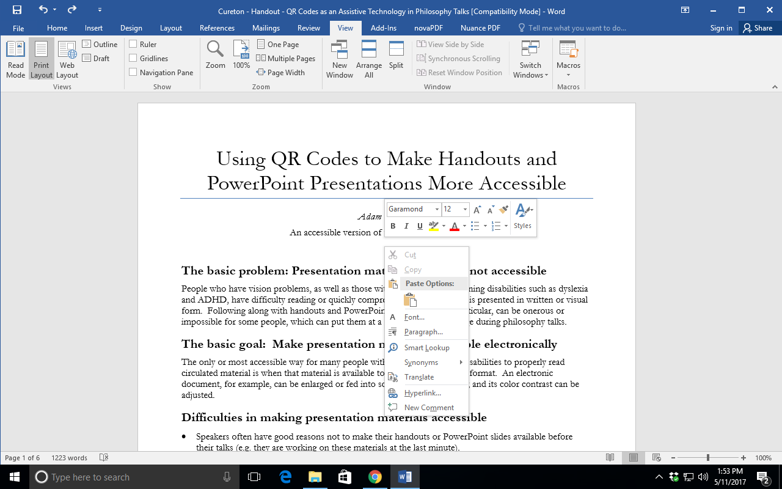Open the Zoom magnifier dialog
This screenshot has width=782, height=489.
pos(215,55)
